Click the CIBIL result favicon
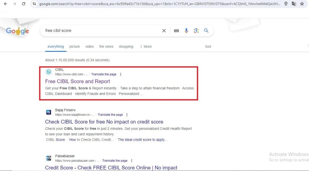 [x=49, y=72]
